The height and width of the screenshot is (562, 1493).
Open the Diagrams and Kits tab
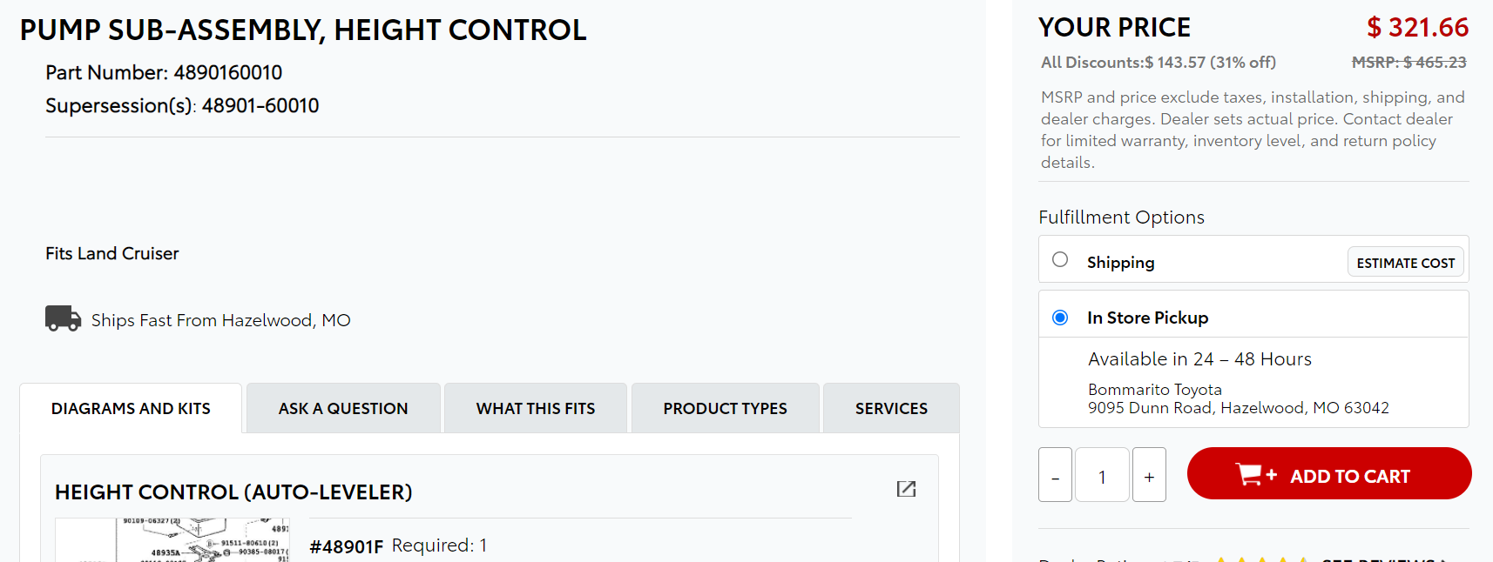pos(131,409)
